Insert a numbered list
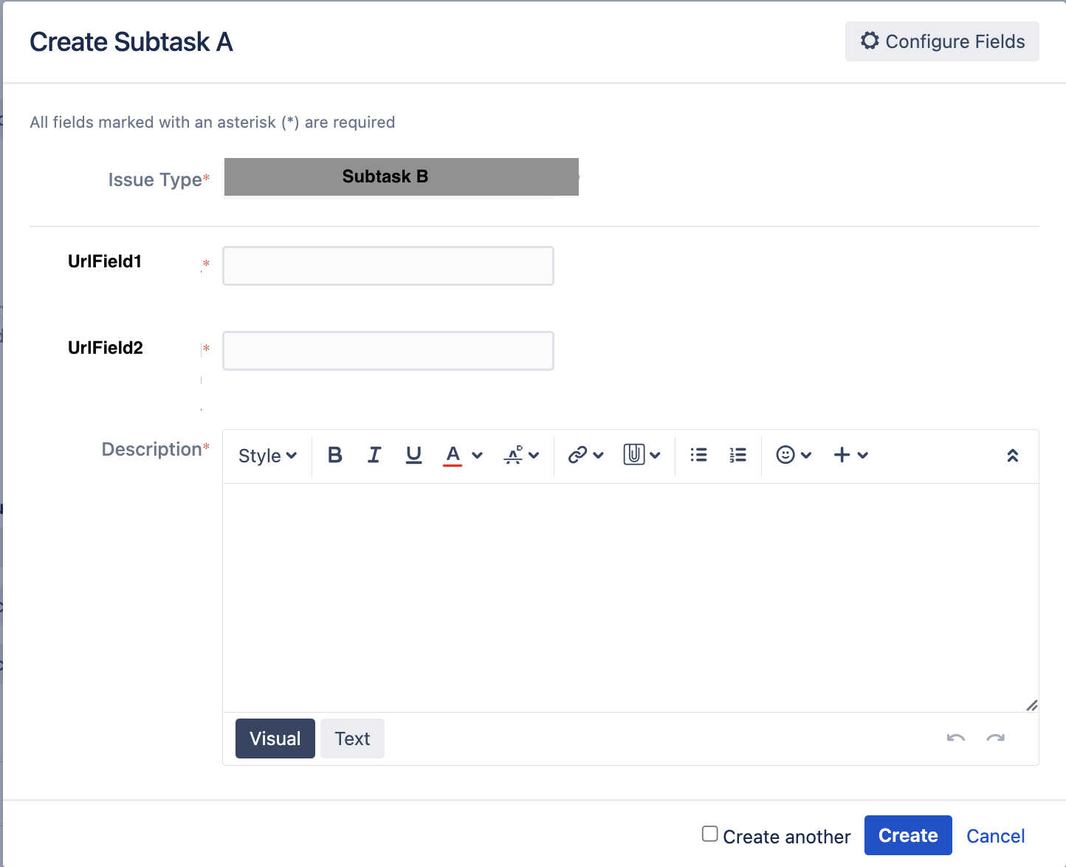This screenshot has width=1066, height=867. [737, 455]
